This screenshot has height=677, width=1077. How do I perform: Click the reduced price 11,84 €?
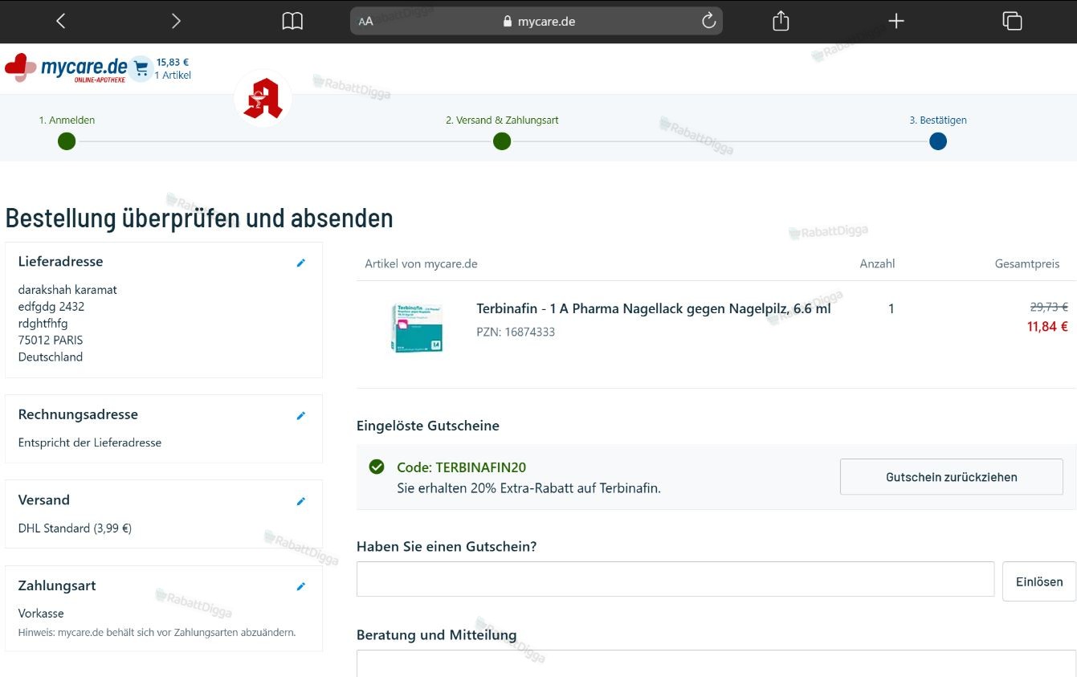click(x=1047, y=327)
